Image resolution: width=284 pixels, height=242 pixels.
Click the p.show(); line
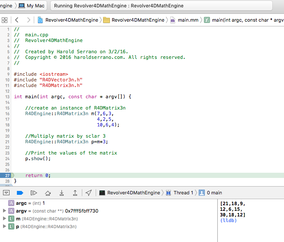[x=38, y=159]
